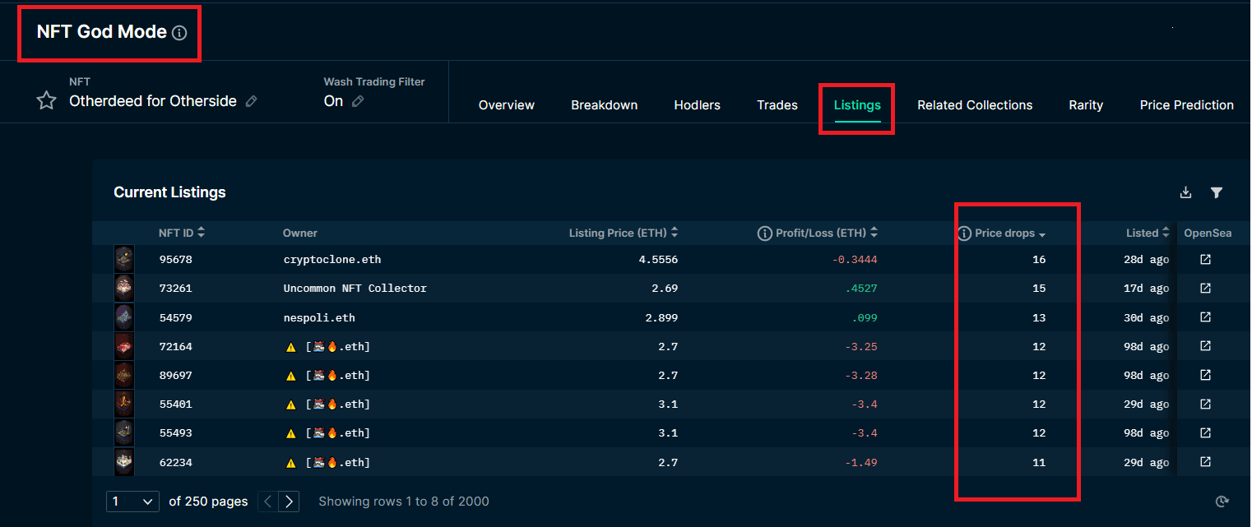Switch to the Trades tab
The height and width of the screenshot is (527, 1252).
[x=777, y=105]
